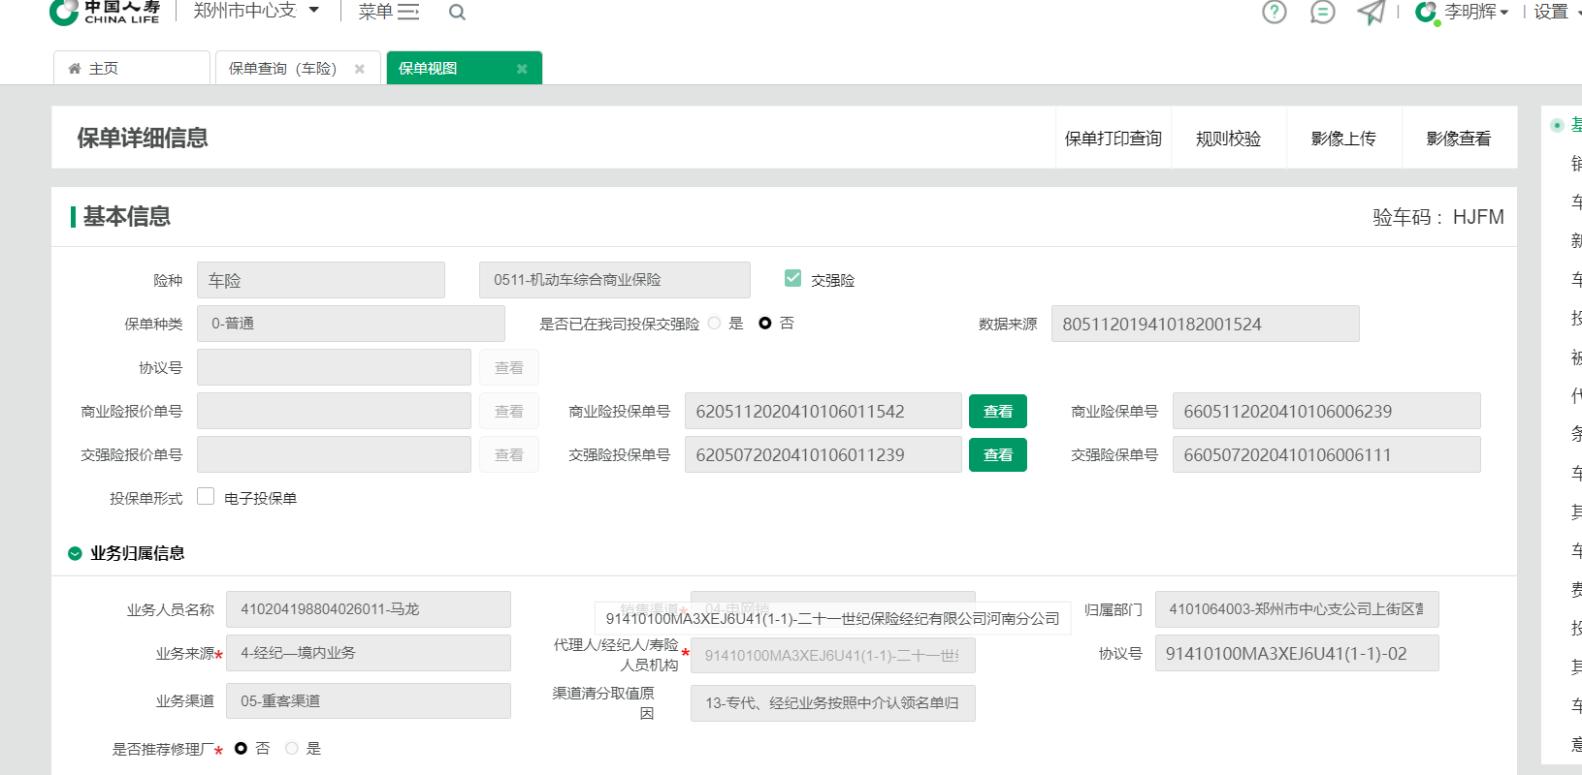
Task: Open the 李明辉 user dropdown
Action: coord(1474,13)
